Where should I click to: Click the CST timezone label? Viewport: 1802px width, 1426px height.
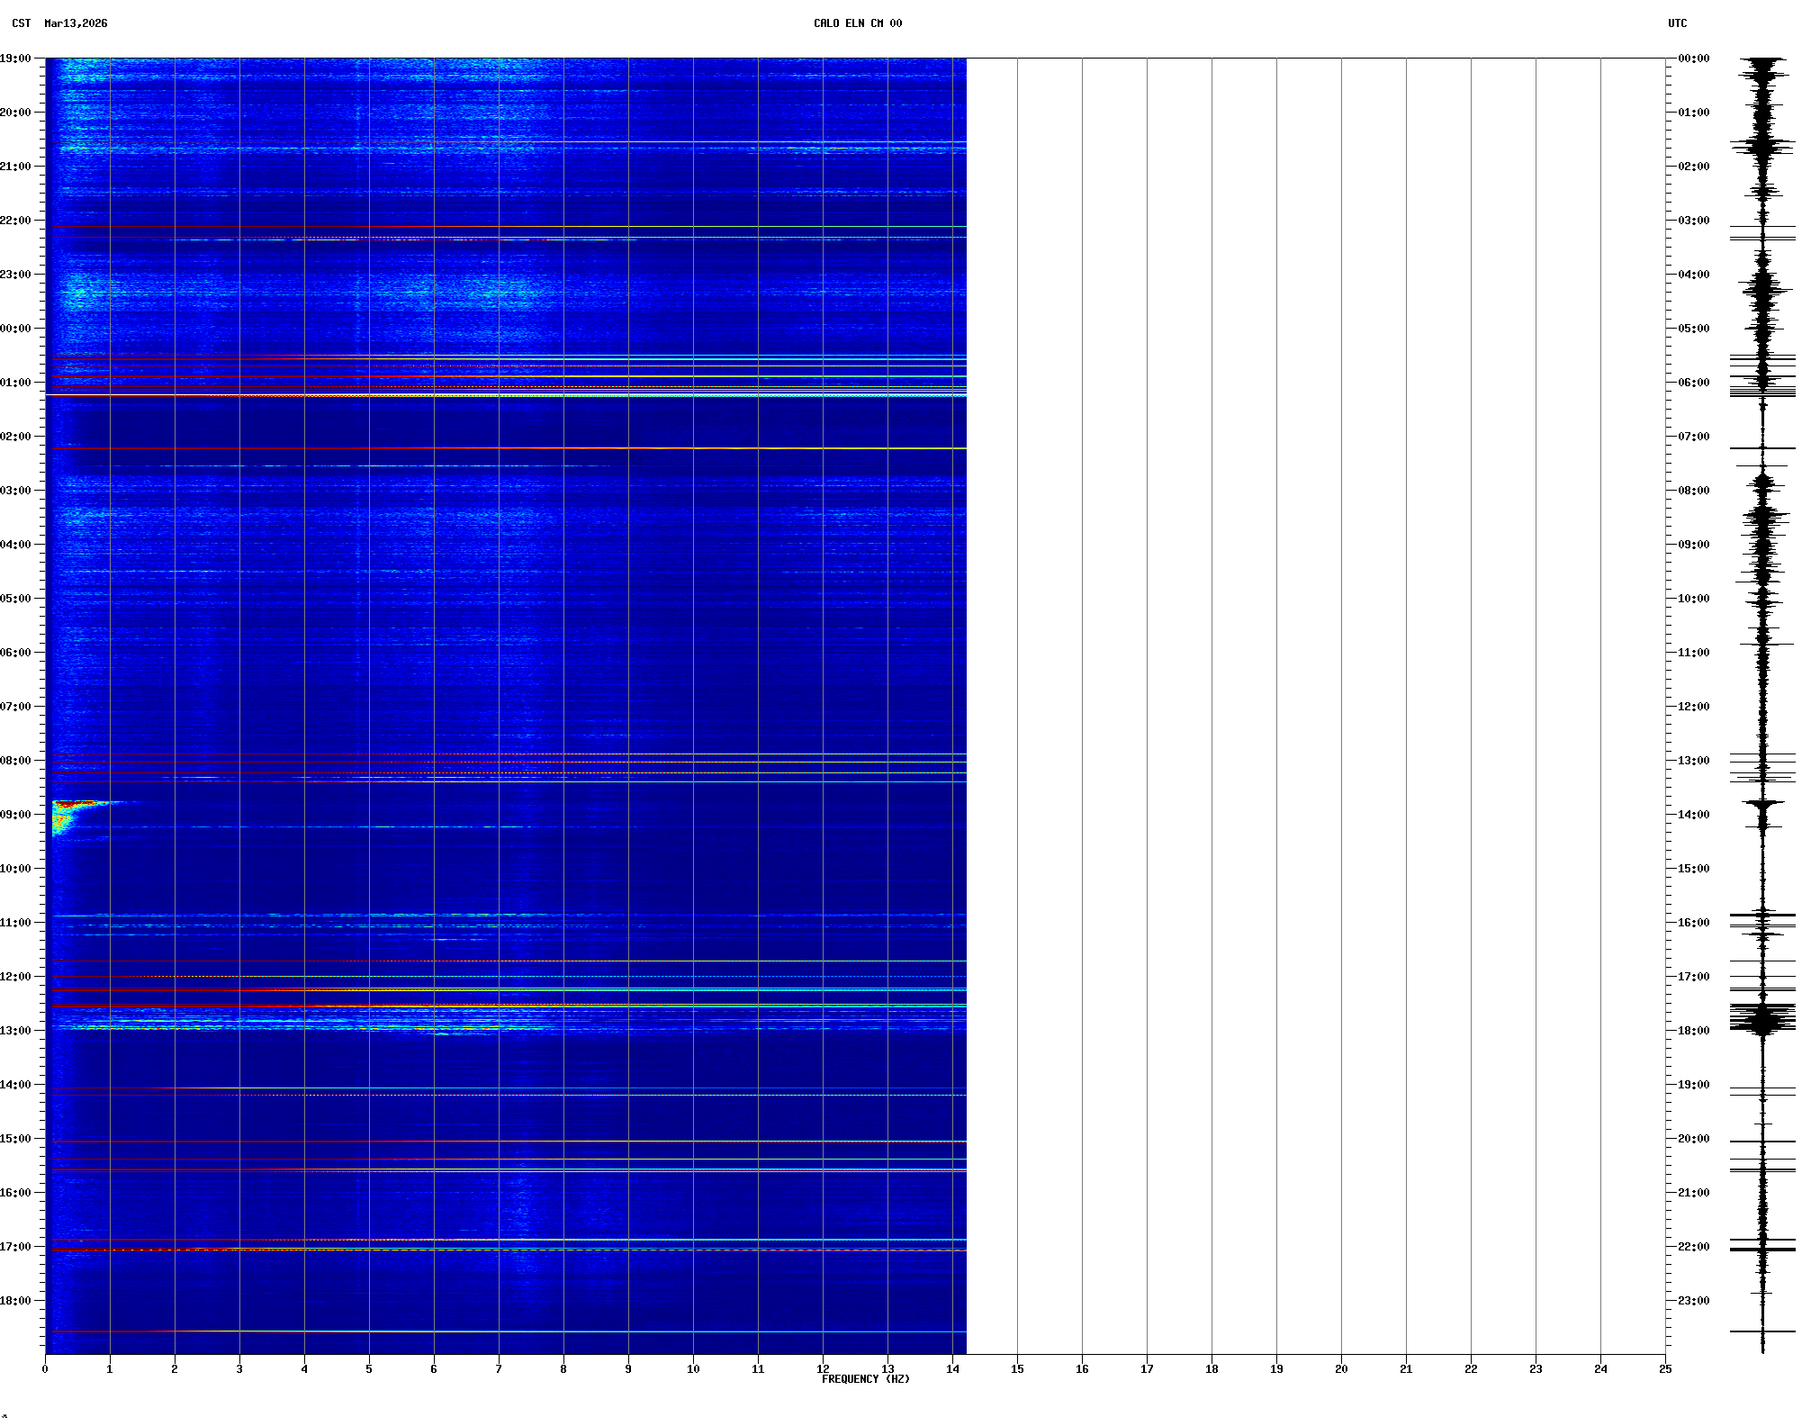(21, 23)
